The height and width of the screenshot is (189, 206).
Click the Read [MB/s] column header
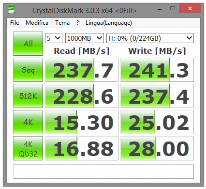pyautogui.click(x=82, y=51)
